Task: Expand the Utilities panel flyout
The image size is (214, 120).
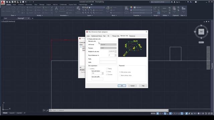Action: pos(166,15)
